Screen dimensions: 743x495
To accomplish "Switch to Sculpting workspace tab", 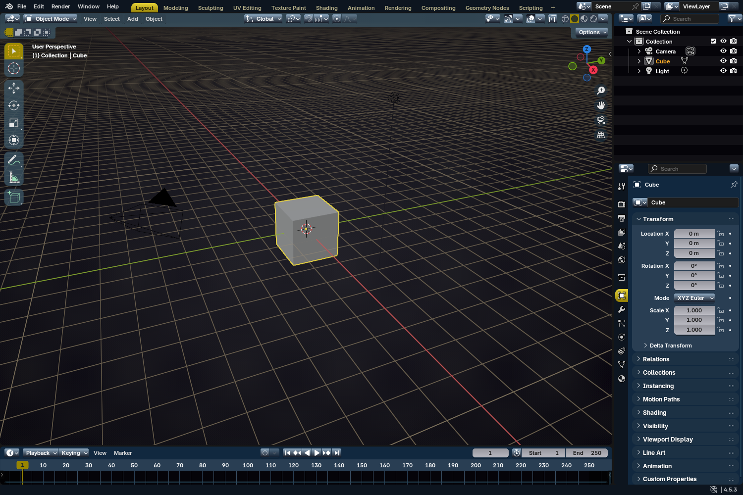I will (x=211, y=8).
